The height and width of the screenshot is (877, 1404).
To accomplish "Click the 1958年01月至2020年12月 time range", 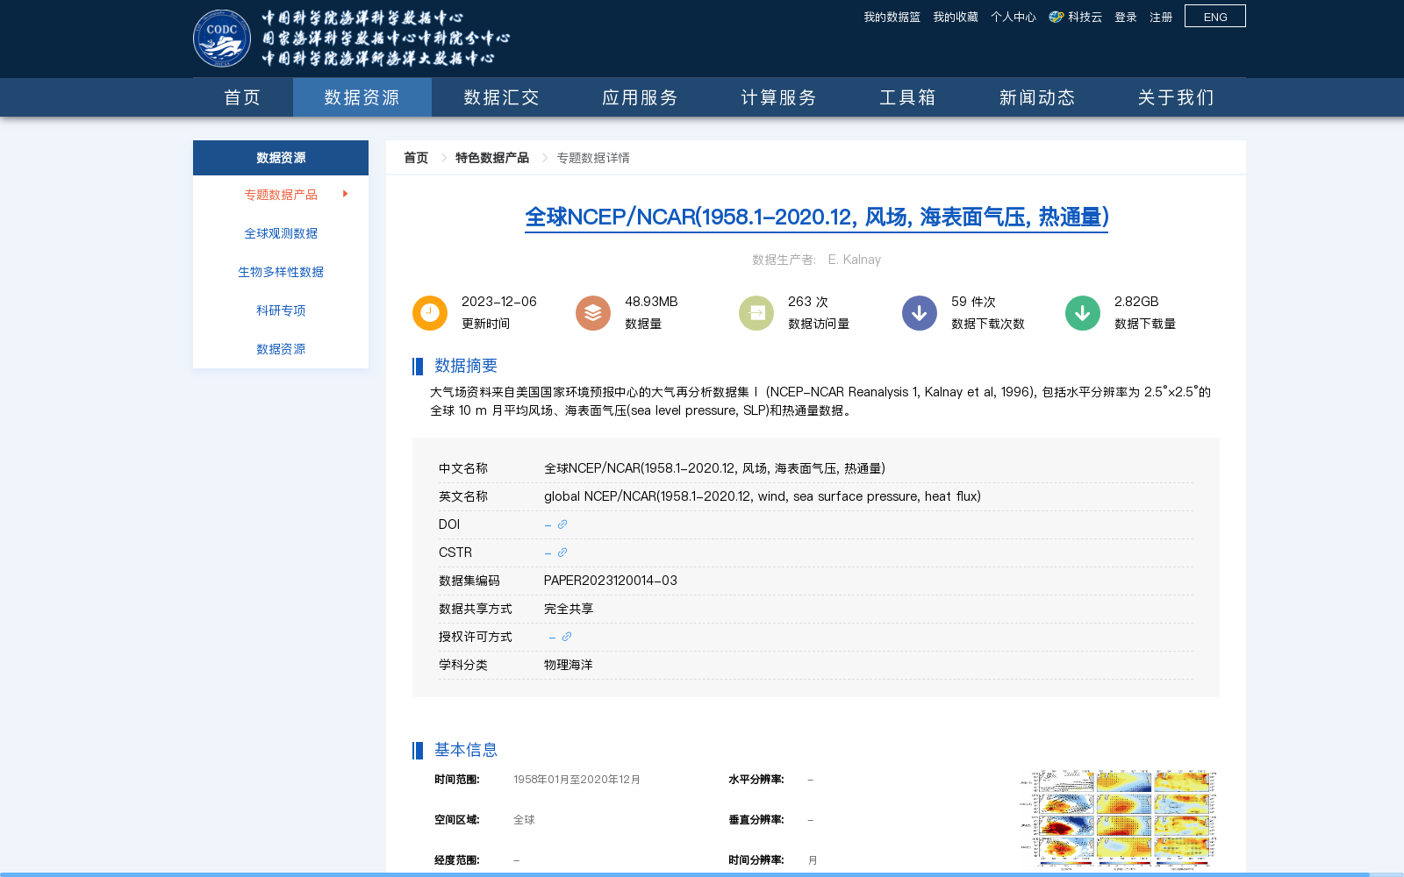I will [x=577, y=780].
